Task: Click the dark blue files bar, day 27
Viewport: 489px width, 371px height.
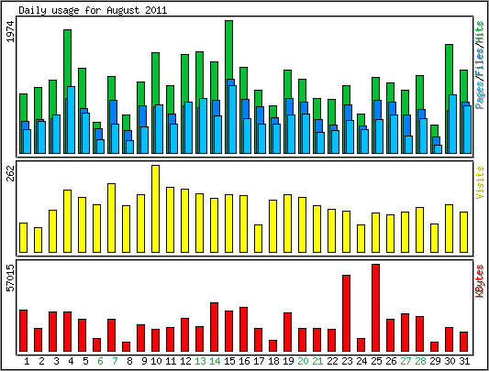Action: pyautogui.click(x=406, y=125)
